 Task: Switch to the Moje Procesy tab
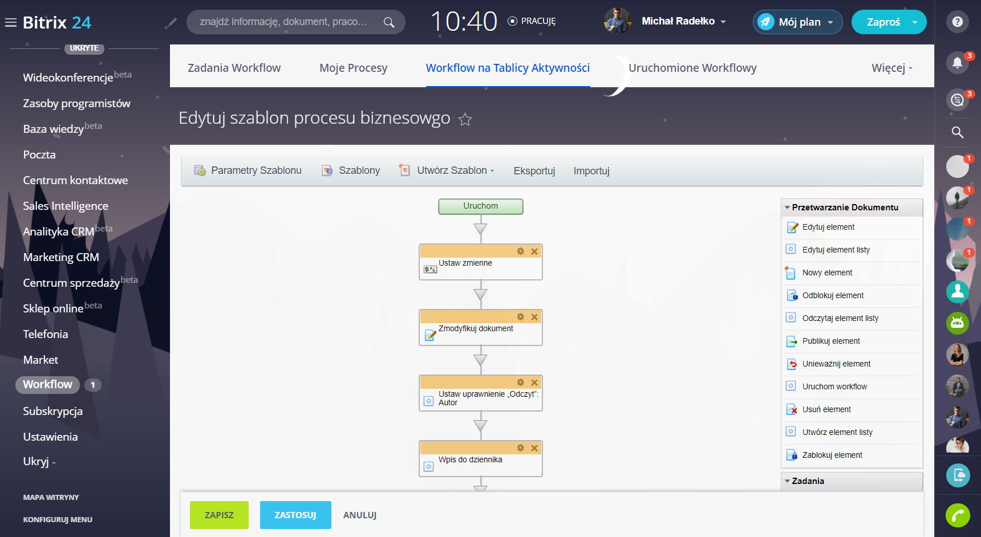353,68
